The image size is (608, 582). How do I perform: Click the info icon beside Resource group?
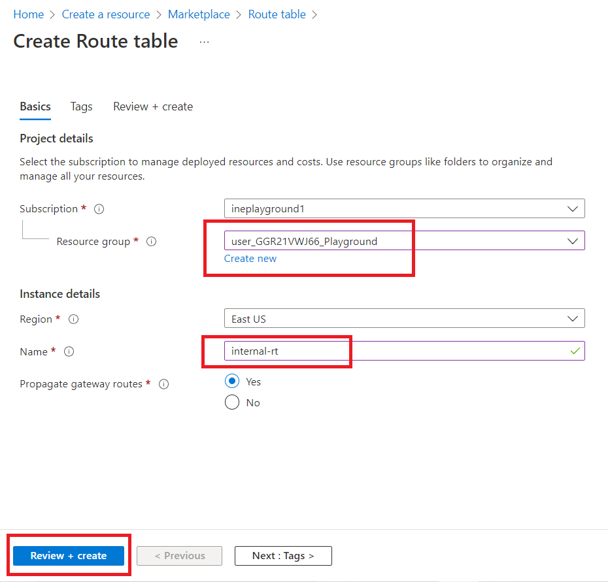pyautogui.click(x=151, y=242)
